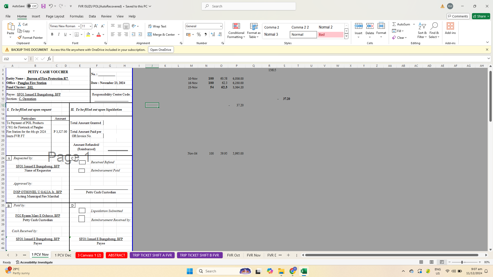The width and height of the screenshot is (493, 277).
Task: Decrease font size with the smaller A icon
Action: click(x=103, y=26)
